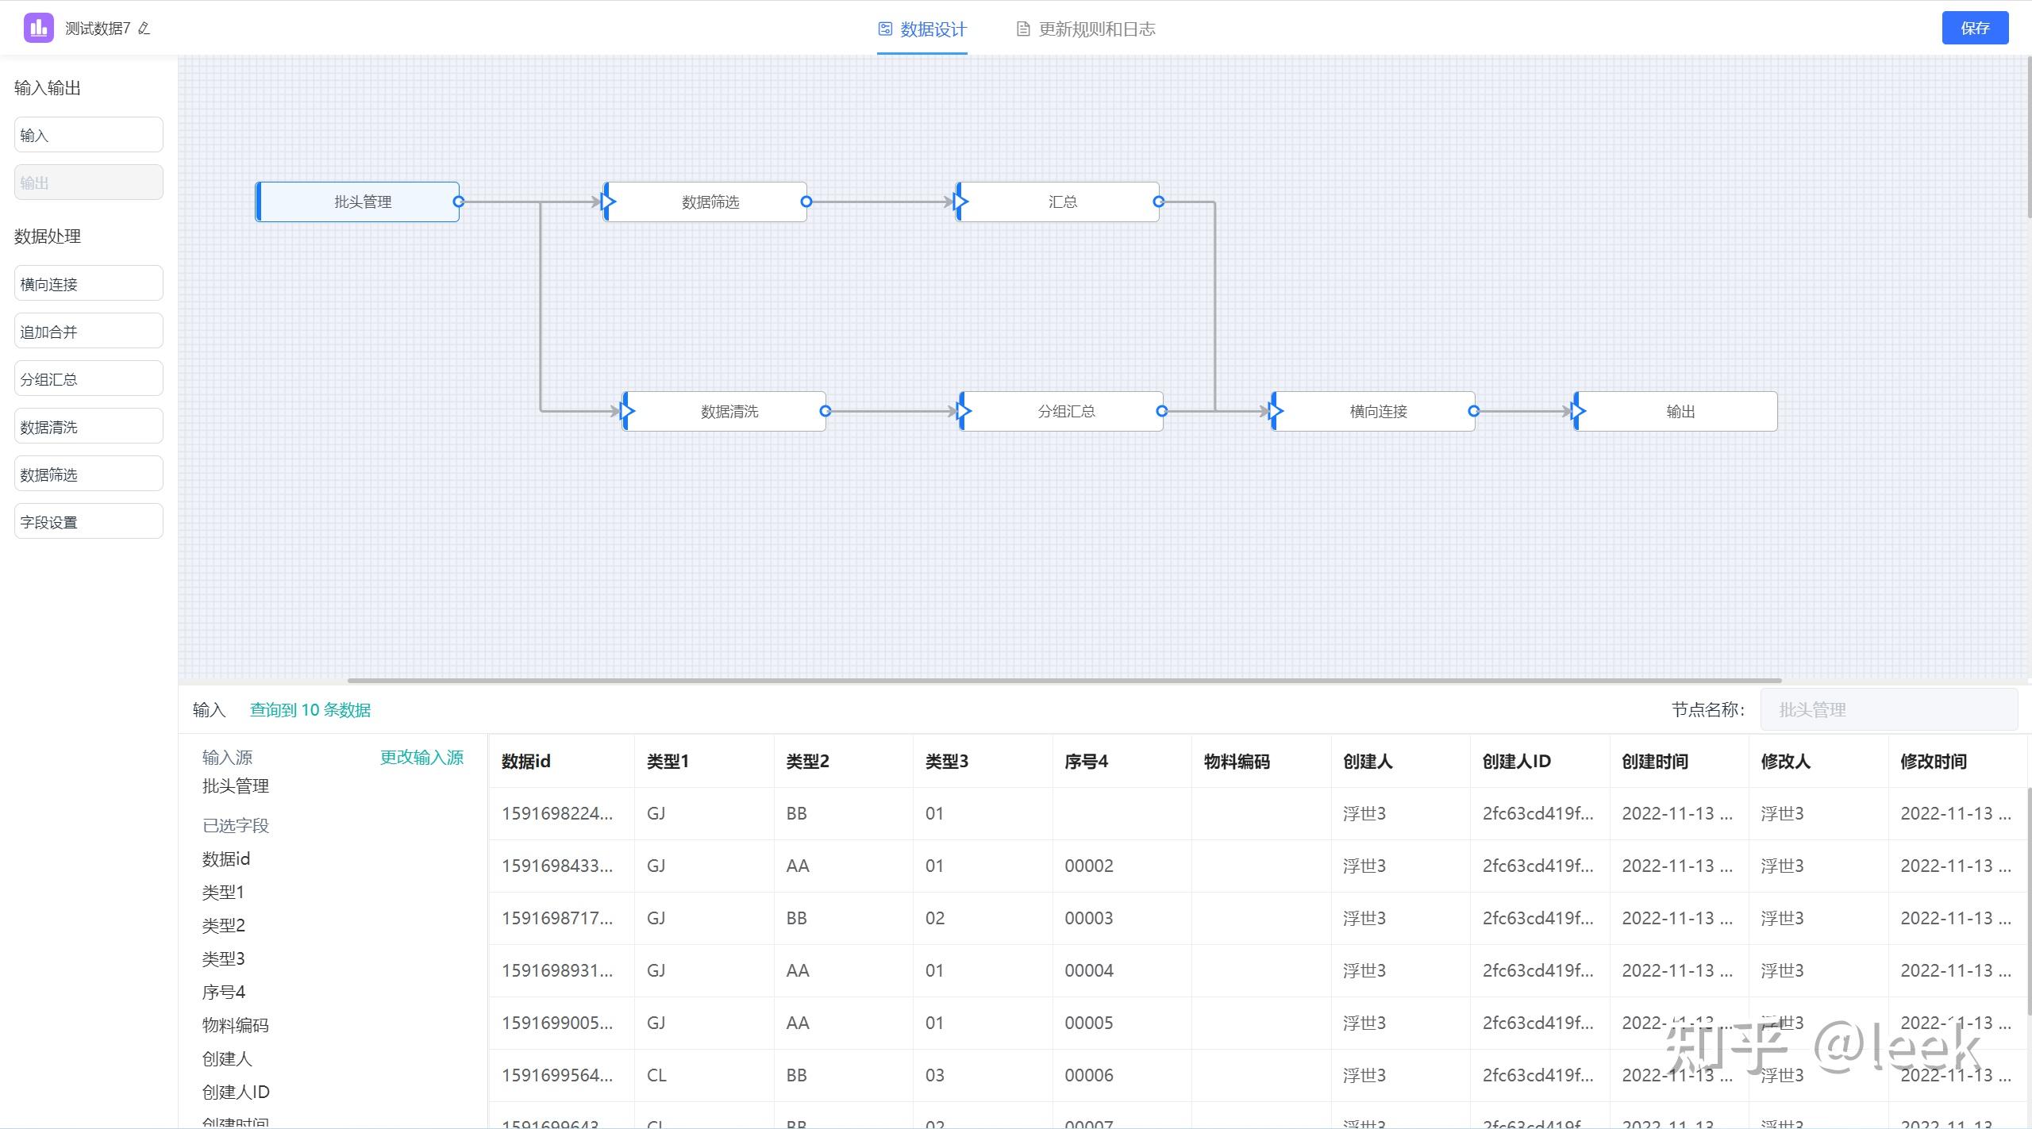
Task: Click the 更改输入源 link
Action: [421, 758]
